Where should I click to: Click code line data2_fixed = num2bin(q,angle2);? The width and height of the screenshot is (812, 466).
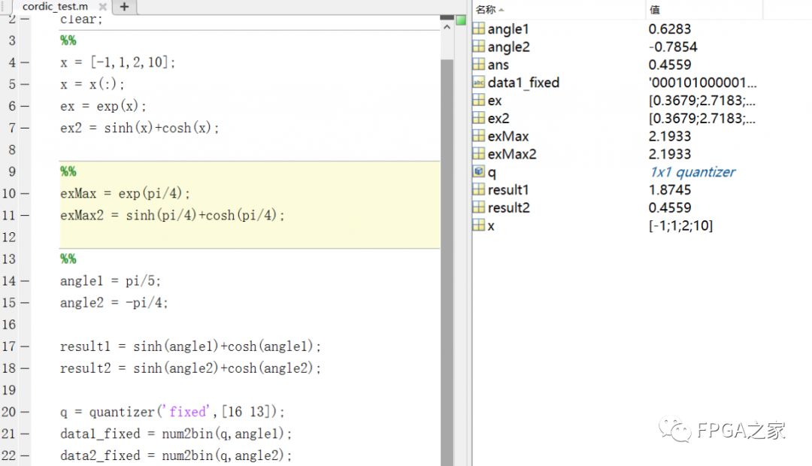point(175,455)
